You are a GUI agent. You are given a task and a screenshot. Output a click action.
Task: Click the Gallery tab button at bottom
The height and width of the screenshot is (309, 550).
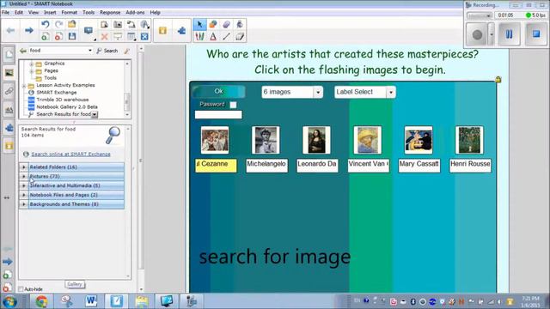(75, 284)
